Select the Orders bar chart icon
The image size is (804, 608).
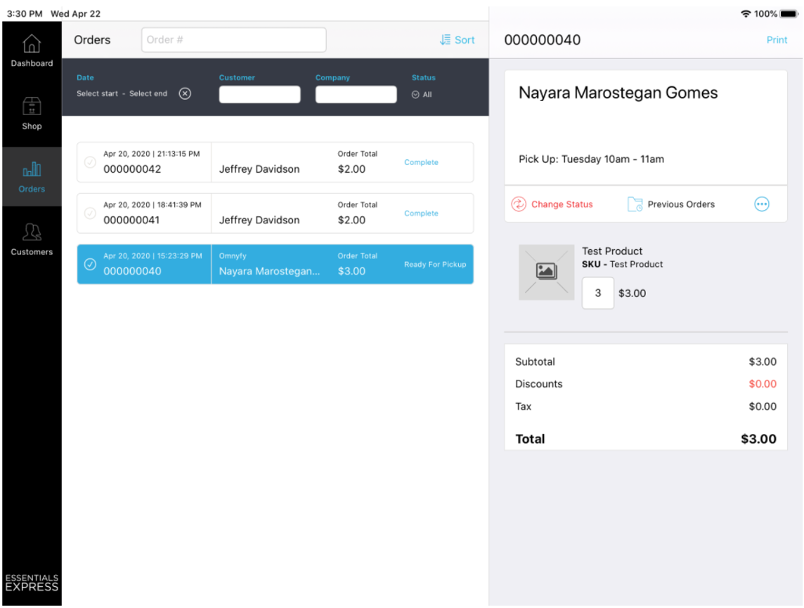[32, 169]
